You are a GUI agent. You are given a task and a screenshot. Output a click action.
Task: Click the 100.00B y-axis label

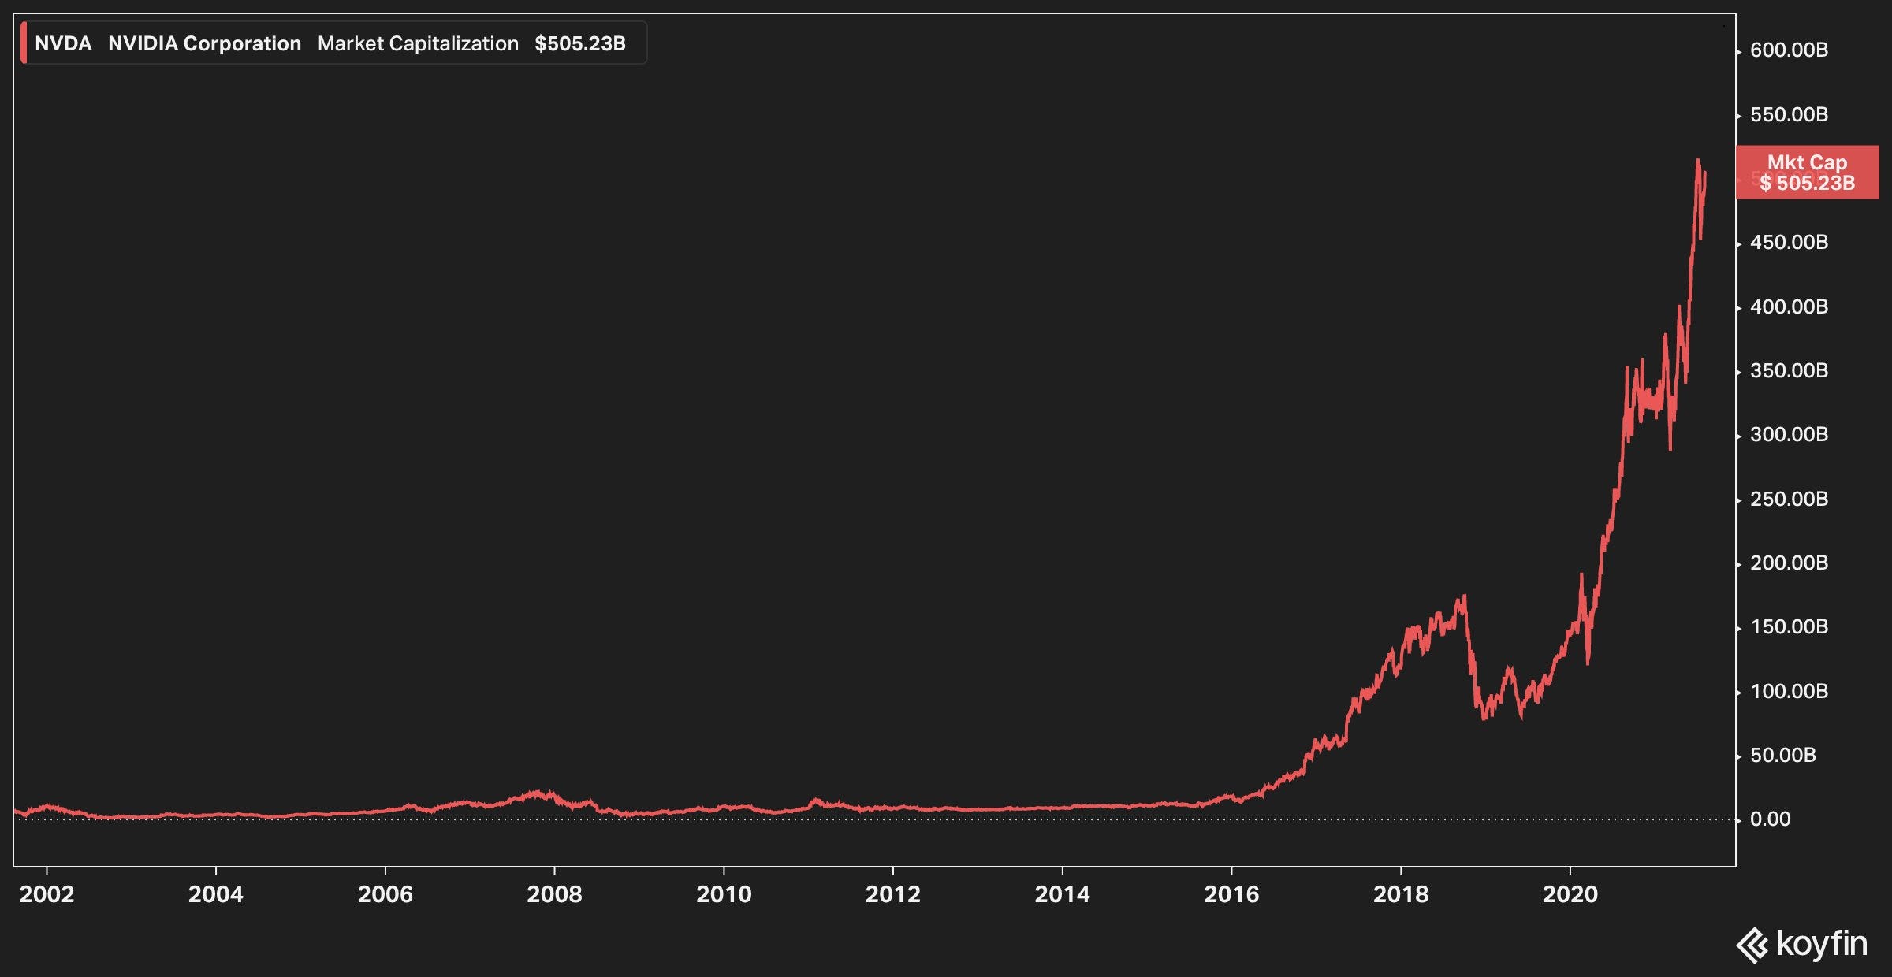1789,691
